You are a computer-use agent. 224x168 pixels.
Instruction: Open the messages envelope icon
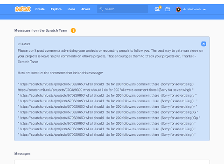(157, 9)
